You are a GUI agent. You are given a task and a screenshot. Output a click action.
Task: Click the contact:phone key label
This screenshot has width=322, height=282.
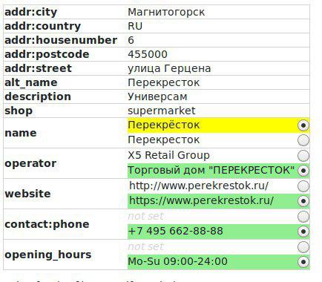pyautogui.click(x=47, y=224)
